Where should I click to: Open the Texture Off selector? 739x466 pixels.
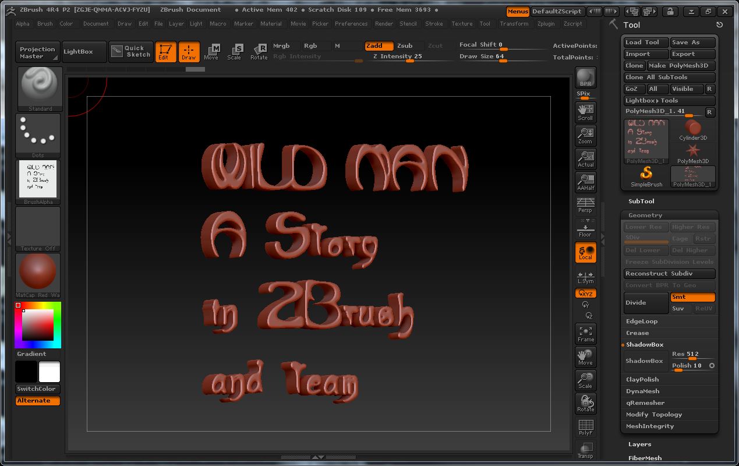(x=38, y=229)
